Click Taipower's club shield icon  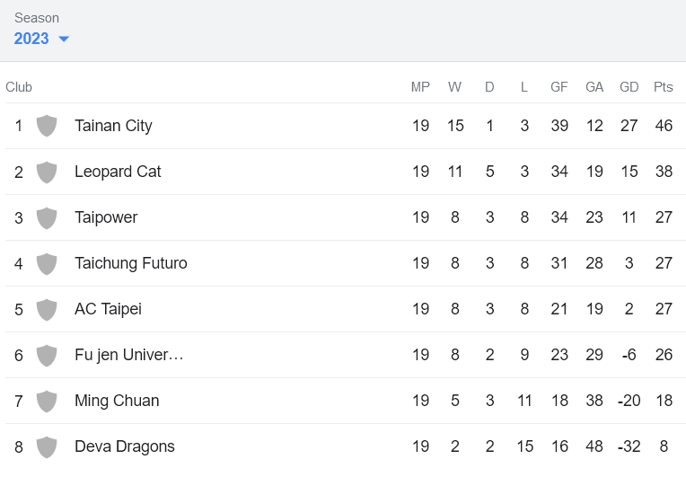(x=47, y=217)
